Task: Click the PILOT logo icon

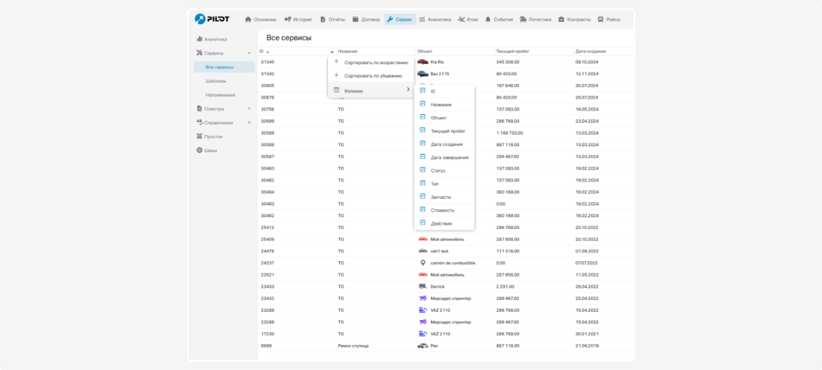Action: coord(200,19)
